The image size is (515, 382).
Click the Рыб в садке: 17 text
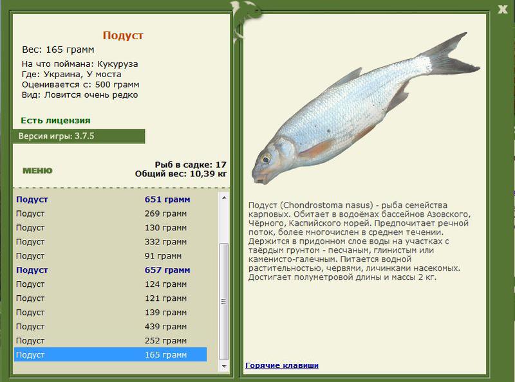(x=191, y=165)
